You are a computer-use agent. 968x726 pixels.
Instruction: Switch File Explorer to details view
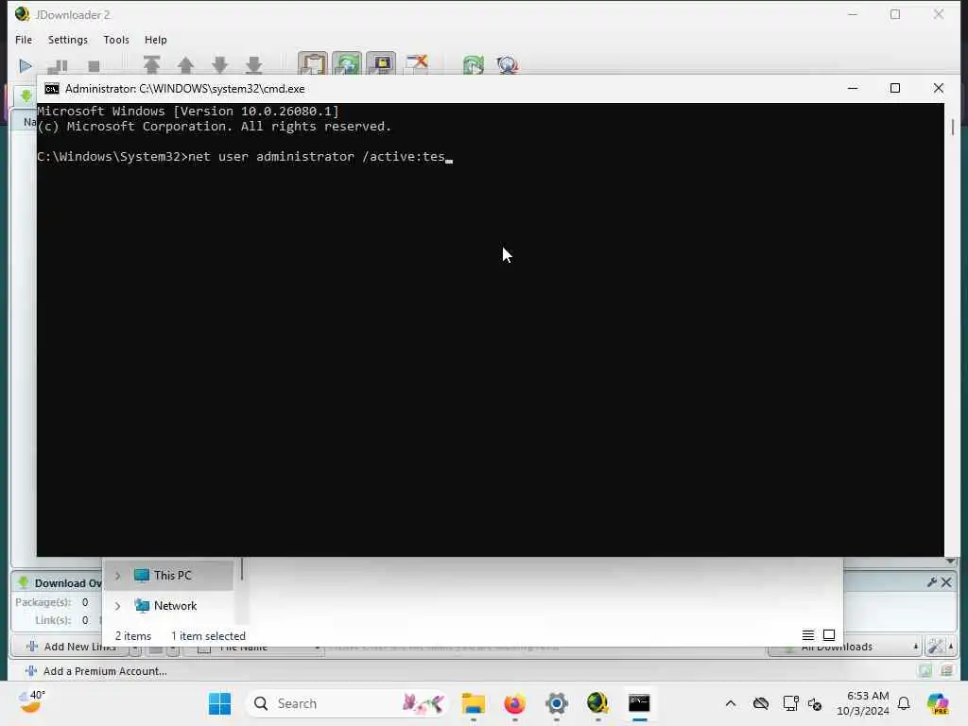(x=807, y=634)
